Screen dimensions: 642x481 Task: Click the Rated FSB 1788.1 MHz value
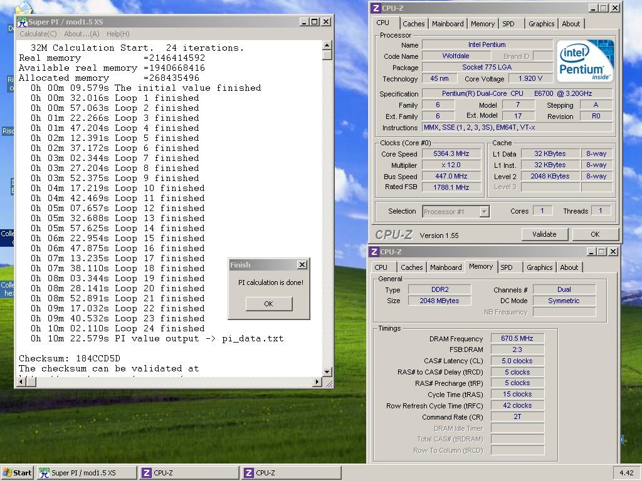point(451,187)
